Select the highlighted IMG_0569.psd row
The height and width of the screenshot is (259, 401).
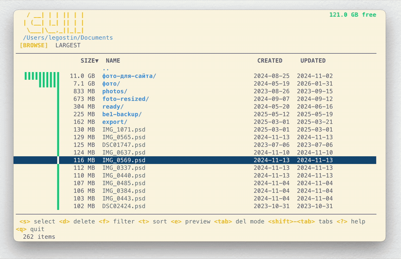(x=195, y=160)
